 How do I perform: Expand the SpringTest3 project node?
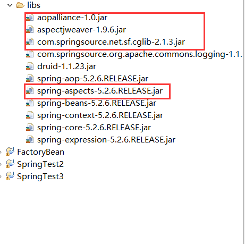pyautogui.click(x=1, y=176)
